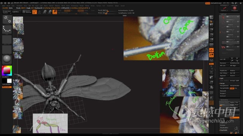Click the AutoReorder button
This screenshot has width=243, height=136.
[235, 63]
